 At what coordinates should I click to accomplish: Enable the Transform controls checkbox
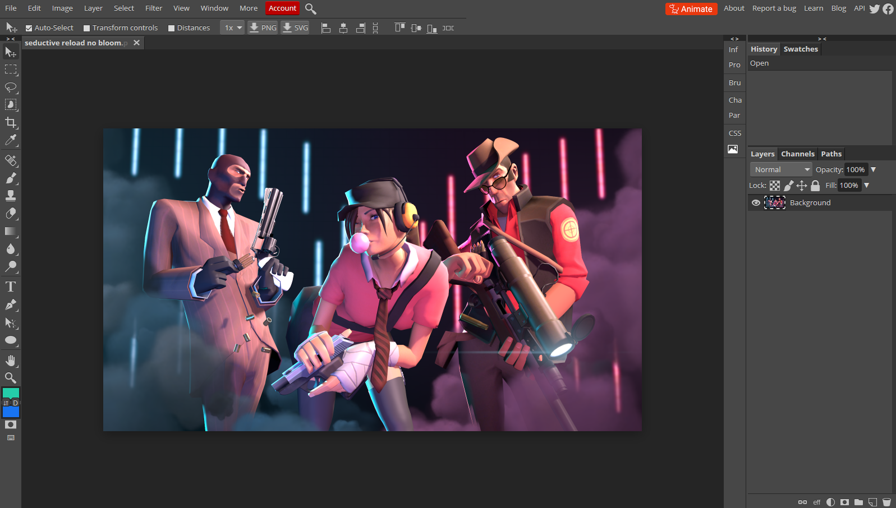point(86,28)
